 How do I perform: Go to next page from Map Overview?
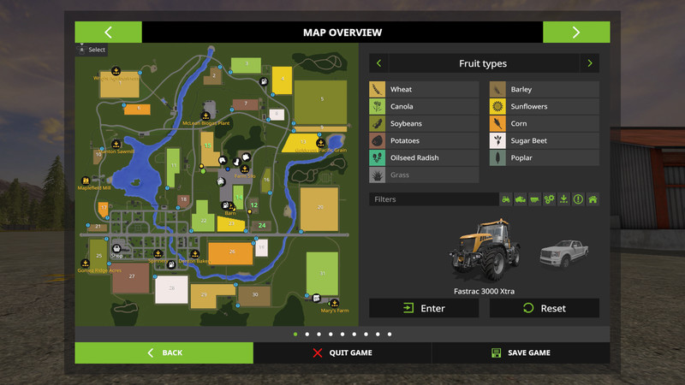(575, 33)
